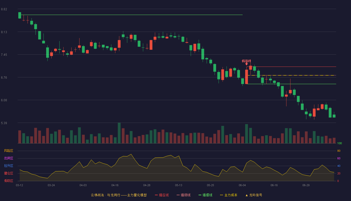Image resolution: width=351 pixels, height=201 pixels.
Task: Click the 04-03 date label
Action: [83, 185]
